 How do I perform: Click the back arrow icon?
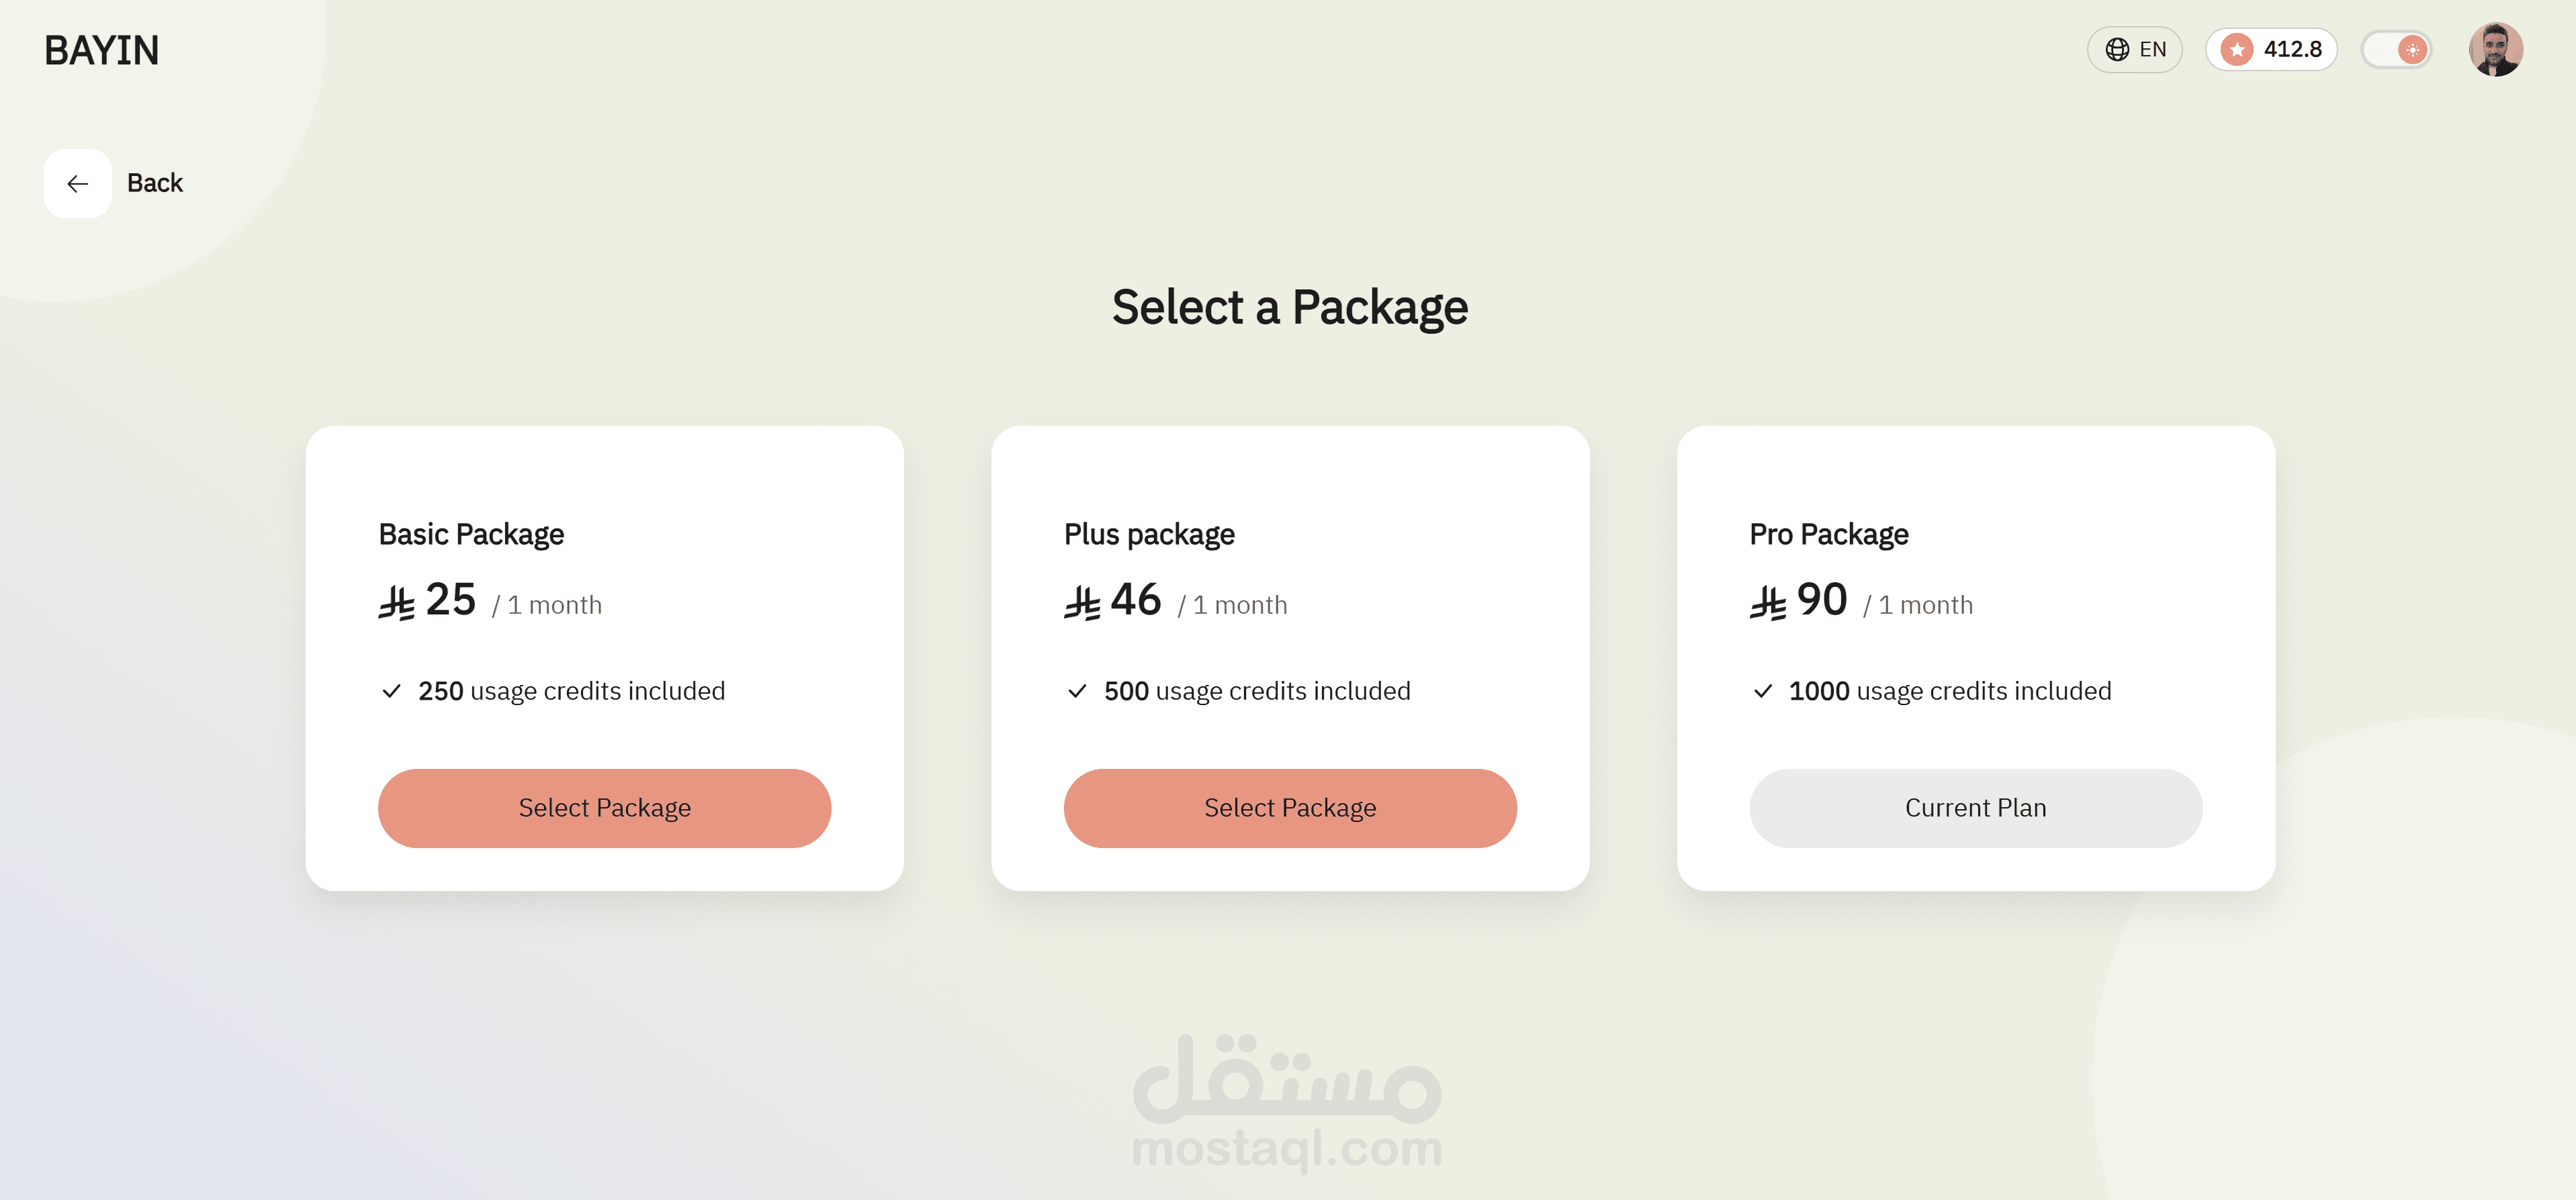point(77,184)
